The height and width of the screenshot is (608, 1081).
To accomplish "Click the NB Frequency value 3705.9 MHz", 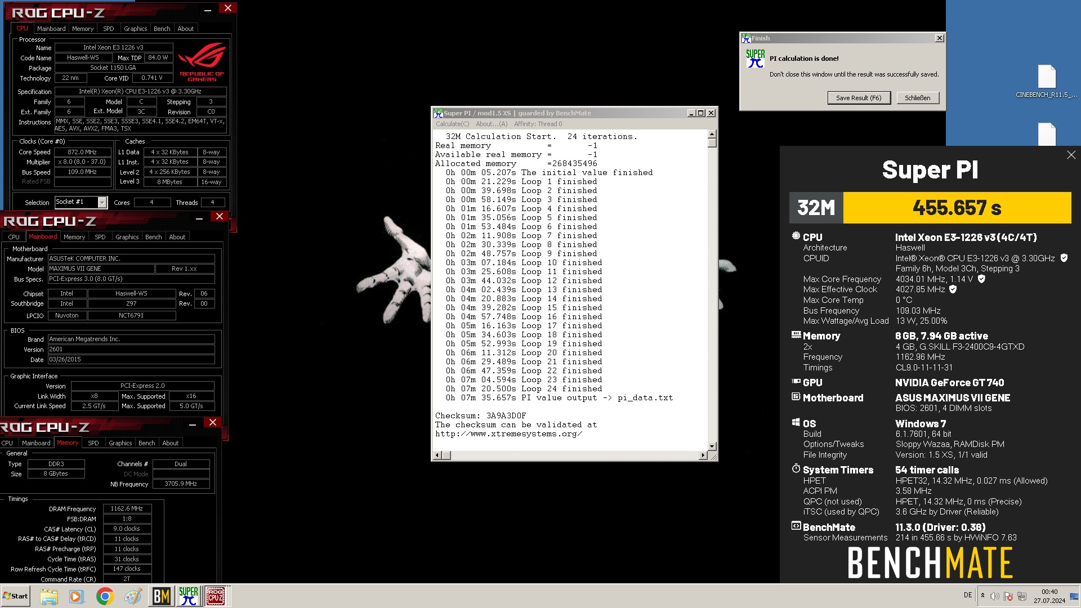I will [x=181, y=484].
